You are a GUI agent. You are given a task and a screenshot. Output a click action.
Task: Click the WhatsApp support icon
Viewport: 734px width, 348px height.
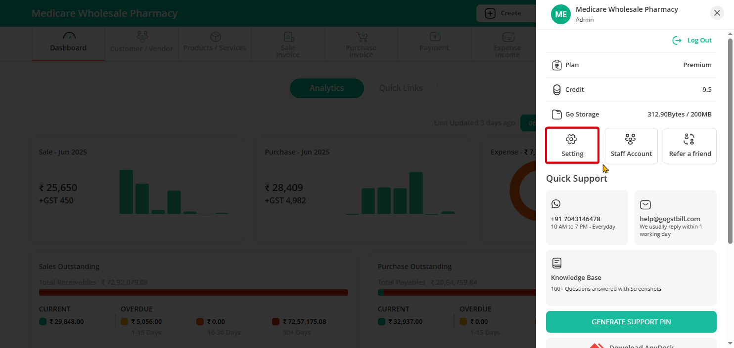pos(556,204)
